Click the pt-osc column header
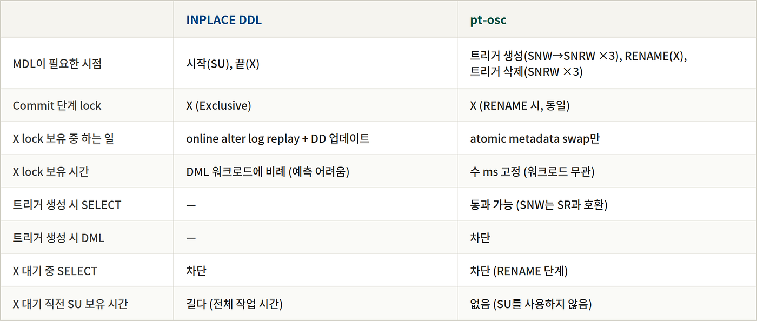 489,20
